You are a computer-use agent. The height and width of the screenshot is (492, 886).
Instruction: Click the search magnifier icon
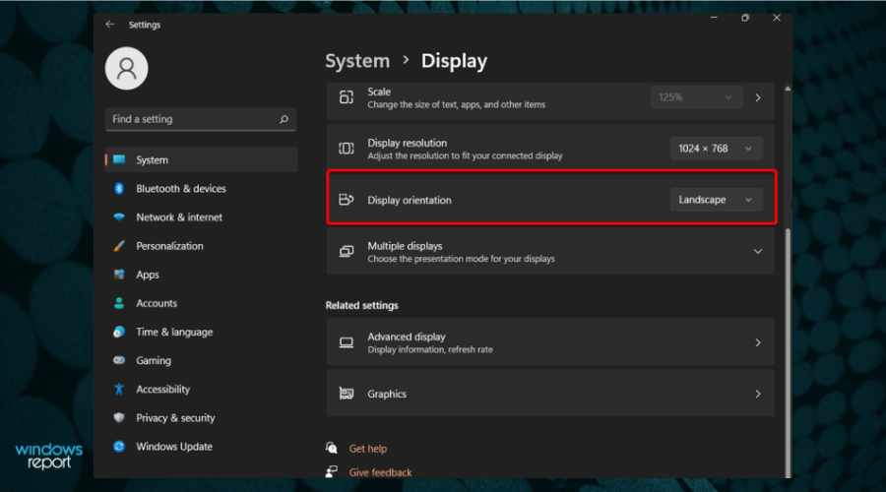point(284,119)
